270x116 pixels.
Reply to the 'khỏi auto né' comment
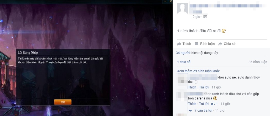[203, 87]
